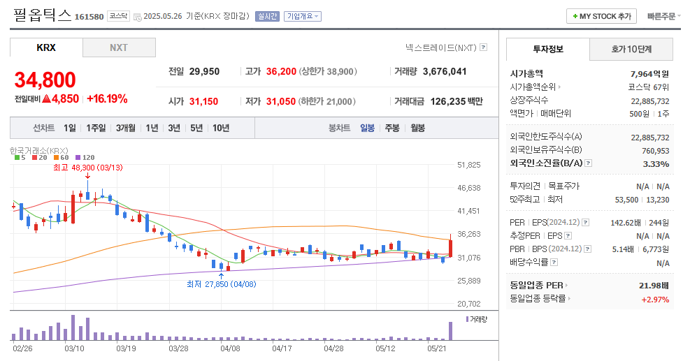Click the 동일업종 등락률 value +2.97%
The height and width of the screenshot is (361, 690).
pyautogui.click(x=655, y=300)
